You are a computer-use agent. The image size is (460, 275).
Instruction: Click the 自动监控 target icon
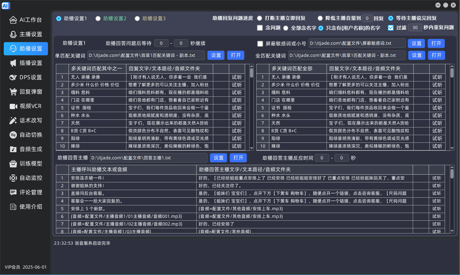click(13, 178)
